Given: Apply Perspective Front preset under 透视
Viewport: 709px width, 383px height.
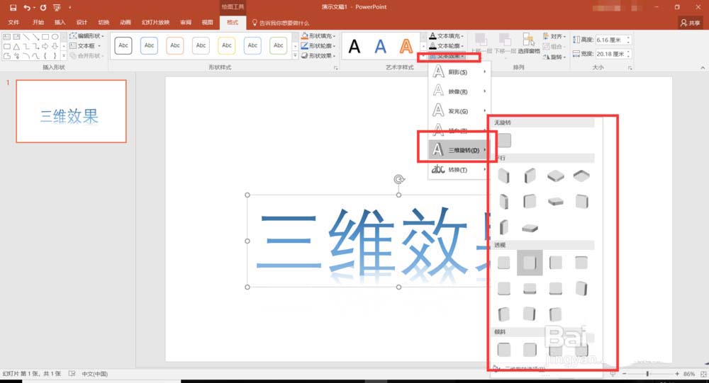Looking at the screenshot, I should (503, 263).
